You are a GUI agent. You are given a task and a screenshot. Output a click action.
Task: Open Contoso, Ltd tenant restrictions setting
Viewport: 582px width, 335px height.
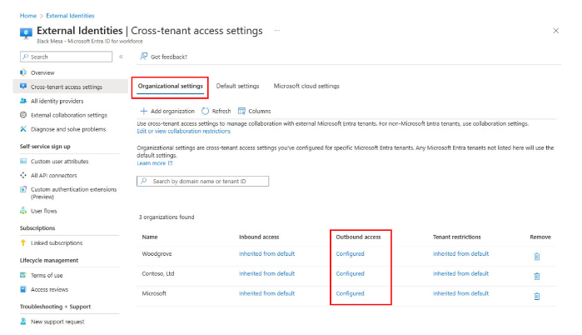click(460, 273)
